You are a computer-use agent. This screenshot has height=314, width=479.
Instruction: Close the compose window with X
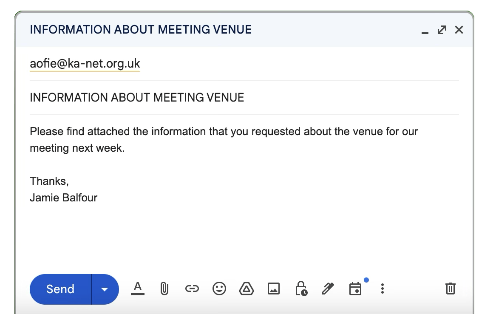459,30
